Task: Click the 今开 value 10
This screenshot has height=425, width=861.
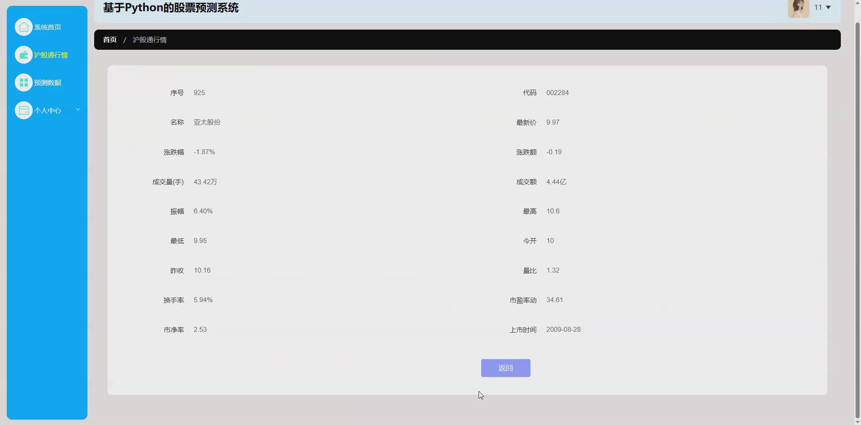Action: click(550, 241)
